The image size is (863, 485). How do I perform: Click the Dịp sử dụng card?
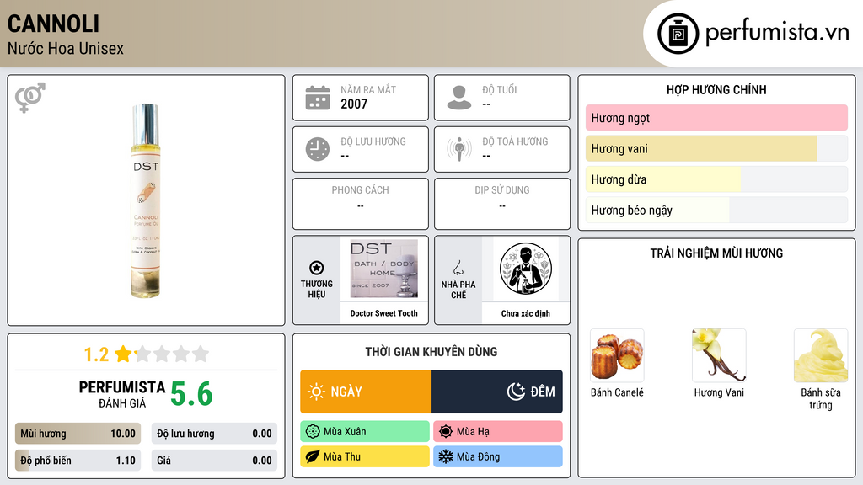pyautogui.click(x=502, y=204)
